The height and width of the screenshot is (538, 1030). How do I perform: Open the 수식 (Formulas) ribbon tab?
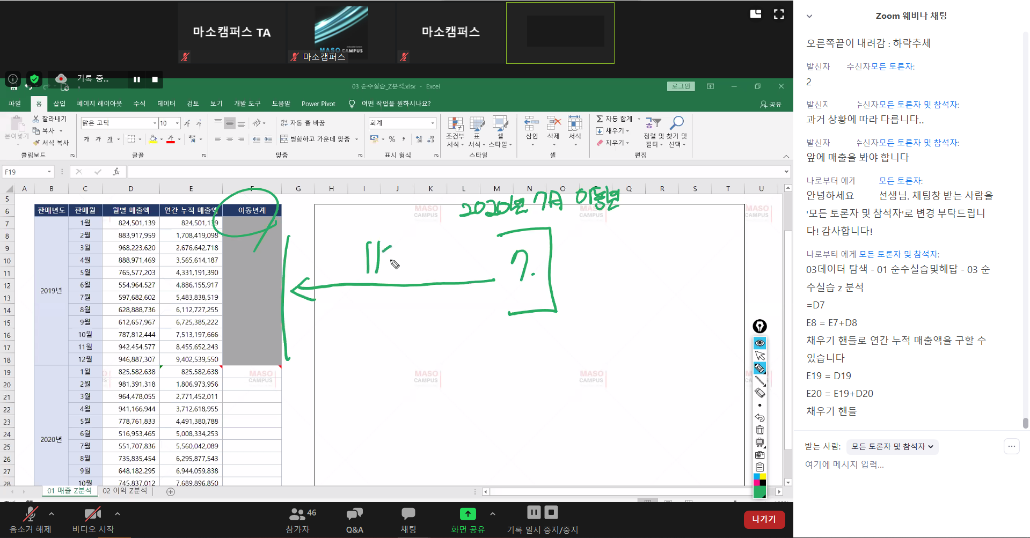point(140,104)
